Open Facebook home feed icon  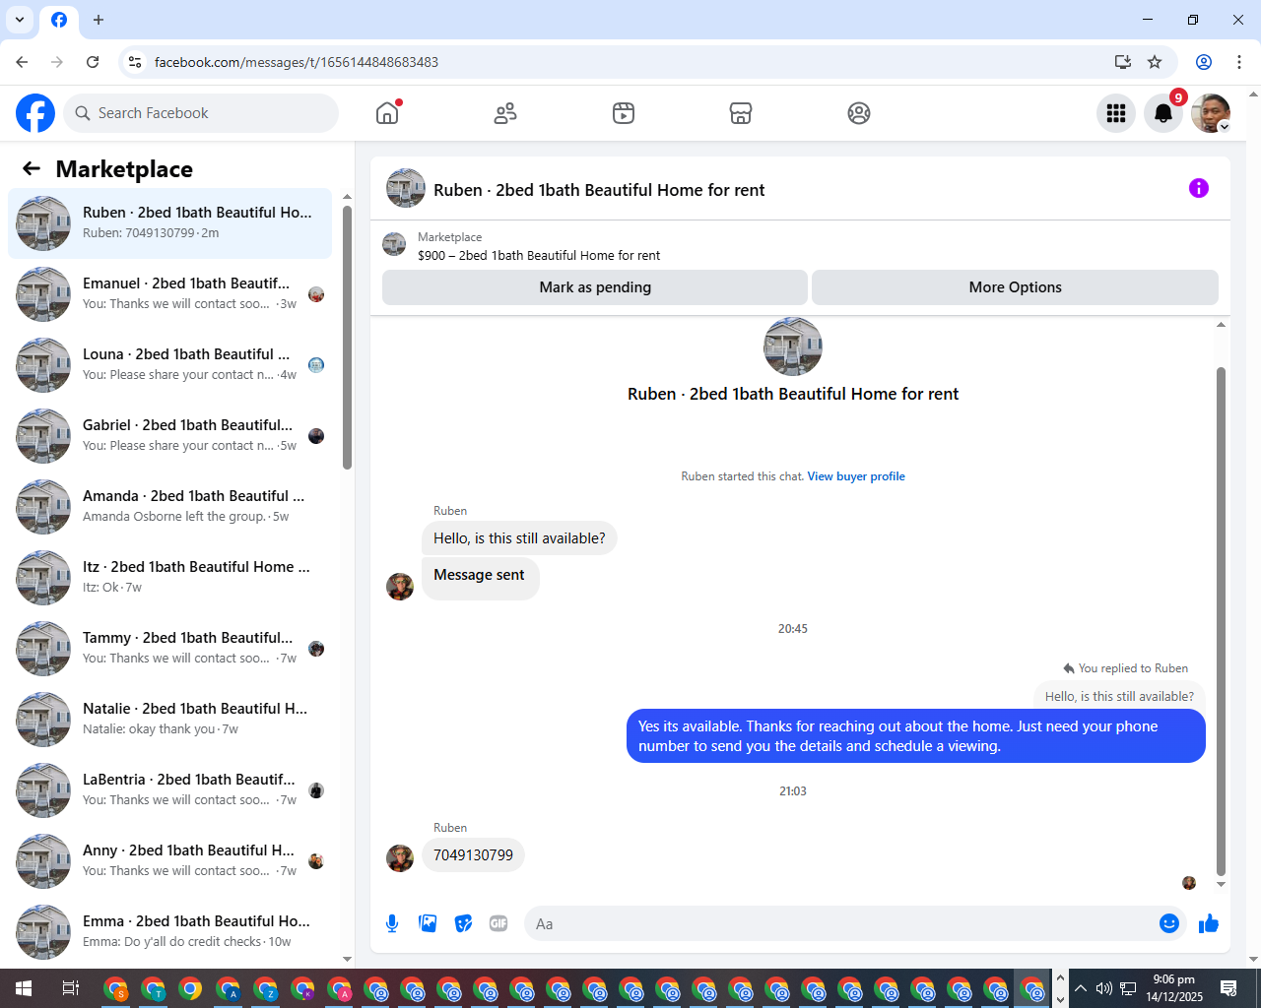point(387,113)
